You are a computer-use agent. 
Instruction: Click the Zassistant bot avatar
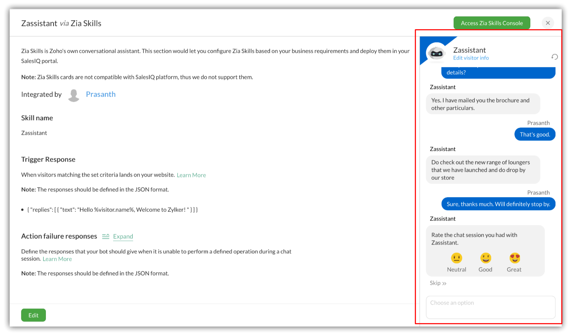point(437,53)
